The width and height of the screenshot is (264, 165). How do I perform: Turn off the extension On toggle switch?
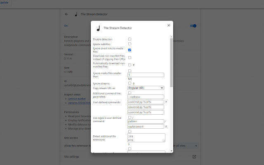193,26
